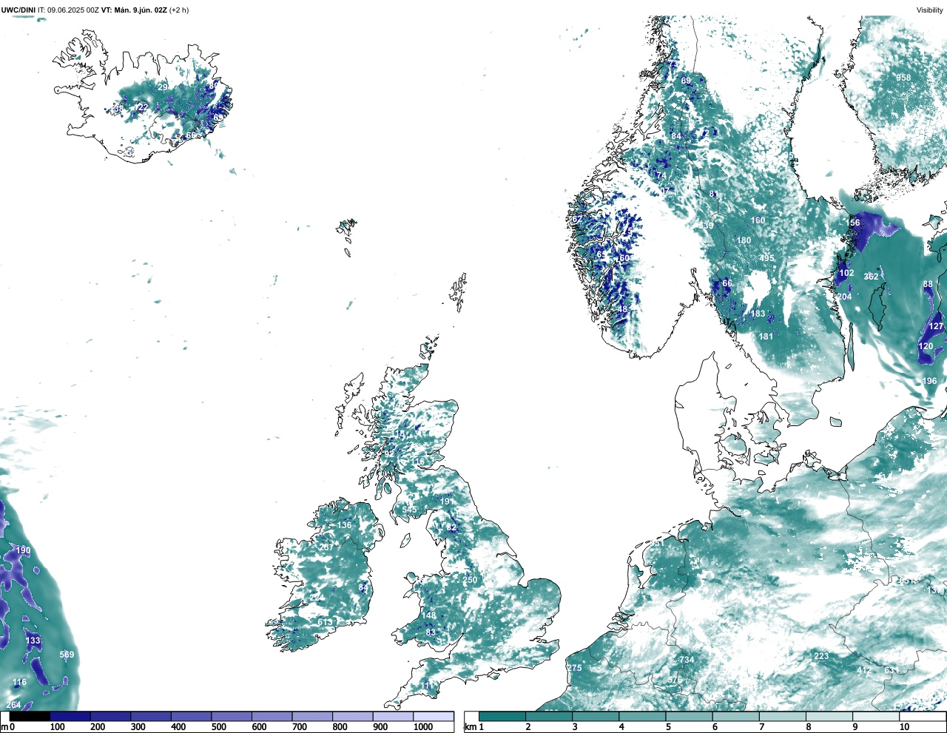Viewport: 947px width, 733px height.
Task: Click the '156' value in the Baltic
Action: coord(853,223)
